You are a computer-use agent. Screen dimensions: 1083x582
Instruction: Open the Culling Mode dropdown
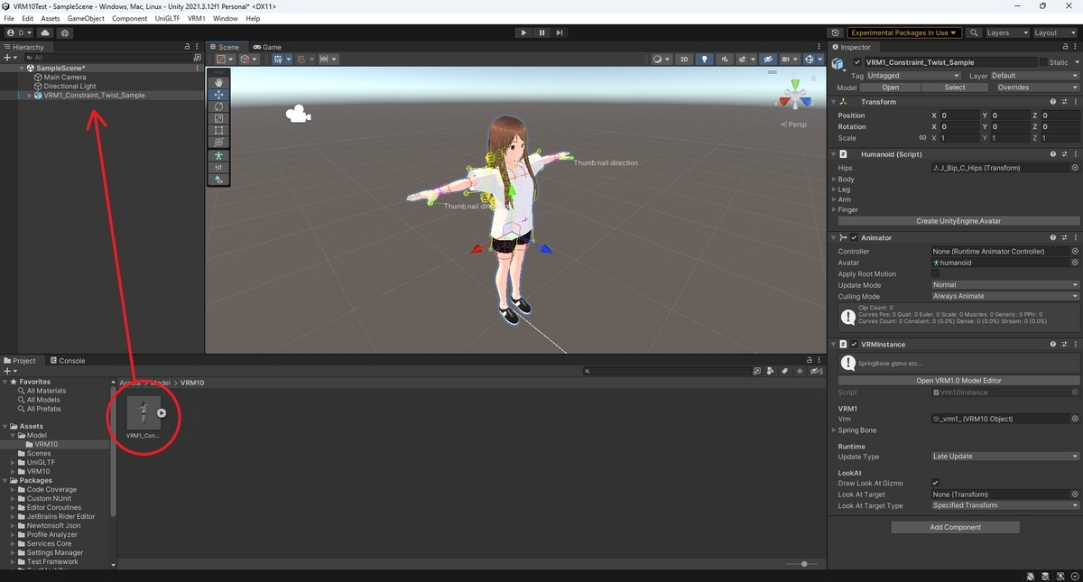[1004, 296]
